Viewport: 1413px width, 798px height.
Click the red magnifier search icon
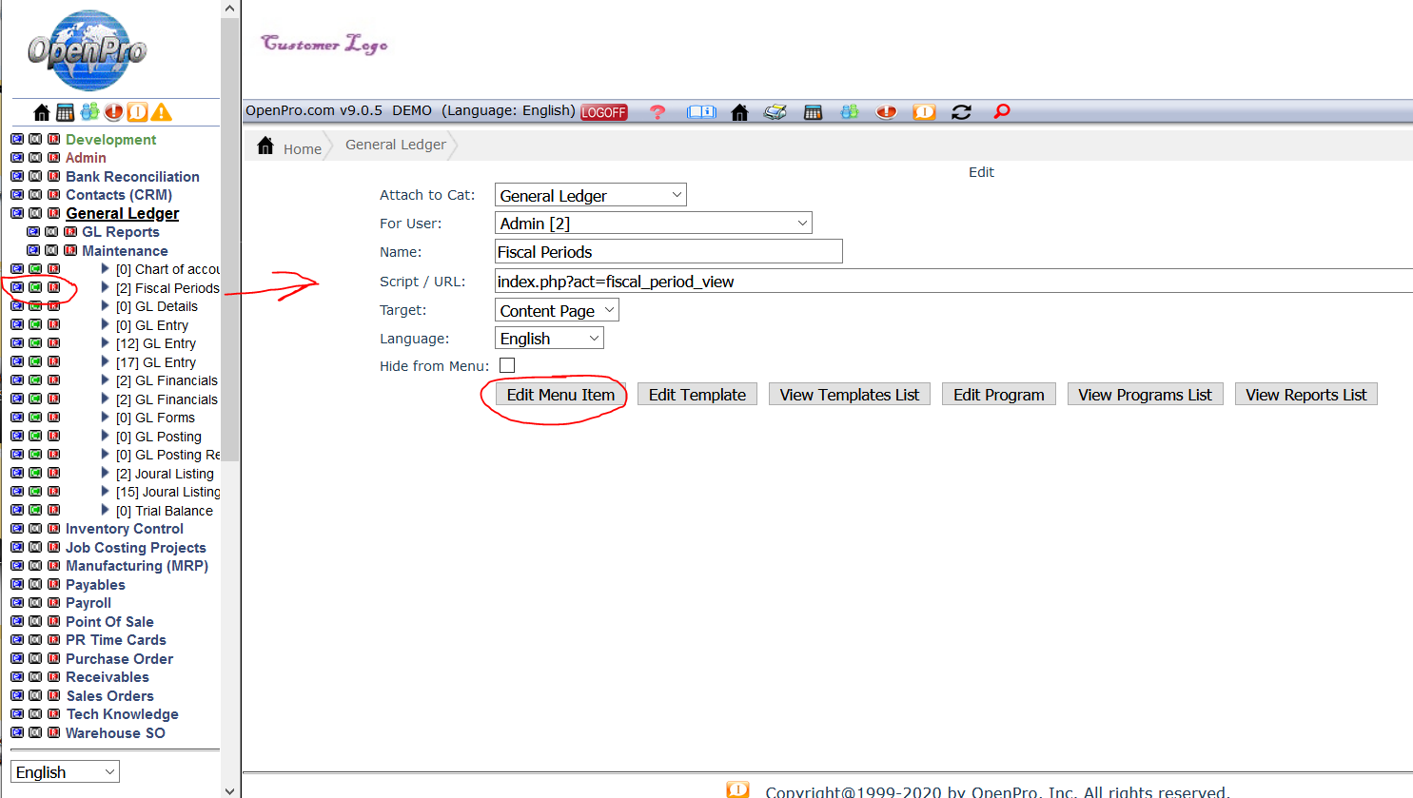coord(1001,112)
